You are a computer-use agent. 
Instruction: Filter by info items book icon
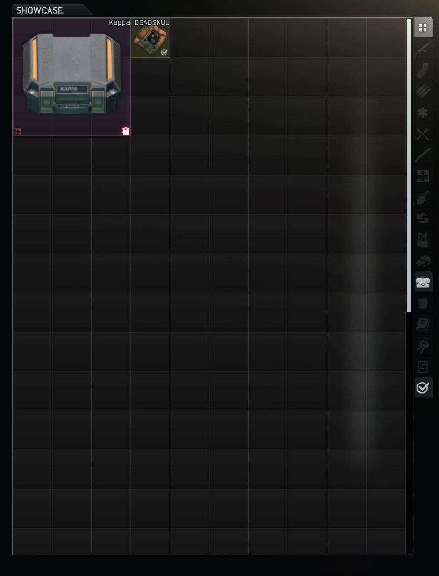click(423, 324)
